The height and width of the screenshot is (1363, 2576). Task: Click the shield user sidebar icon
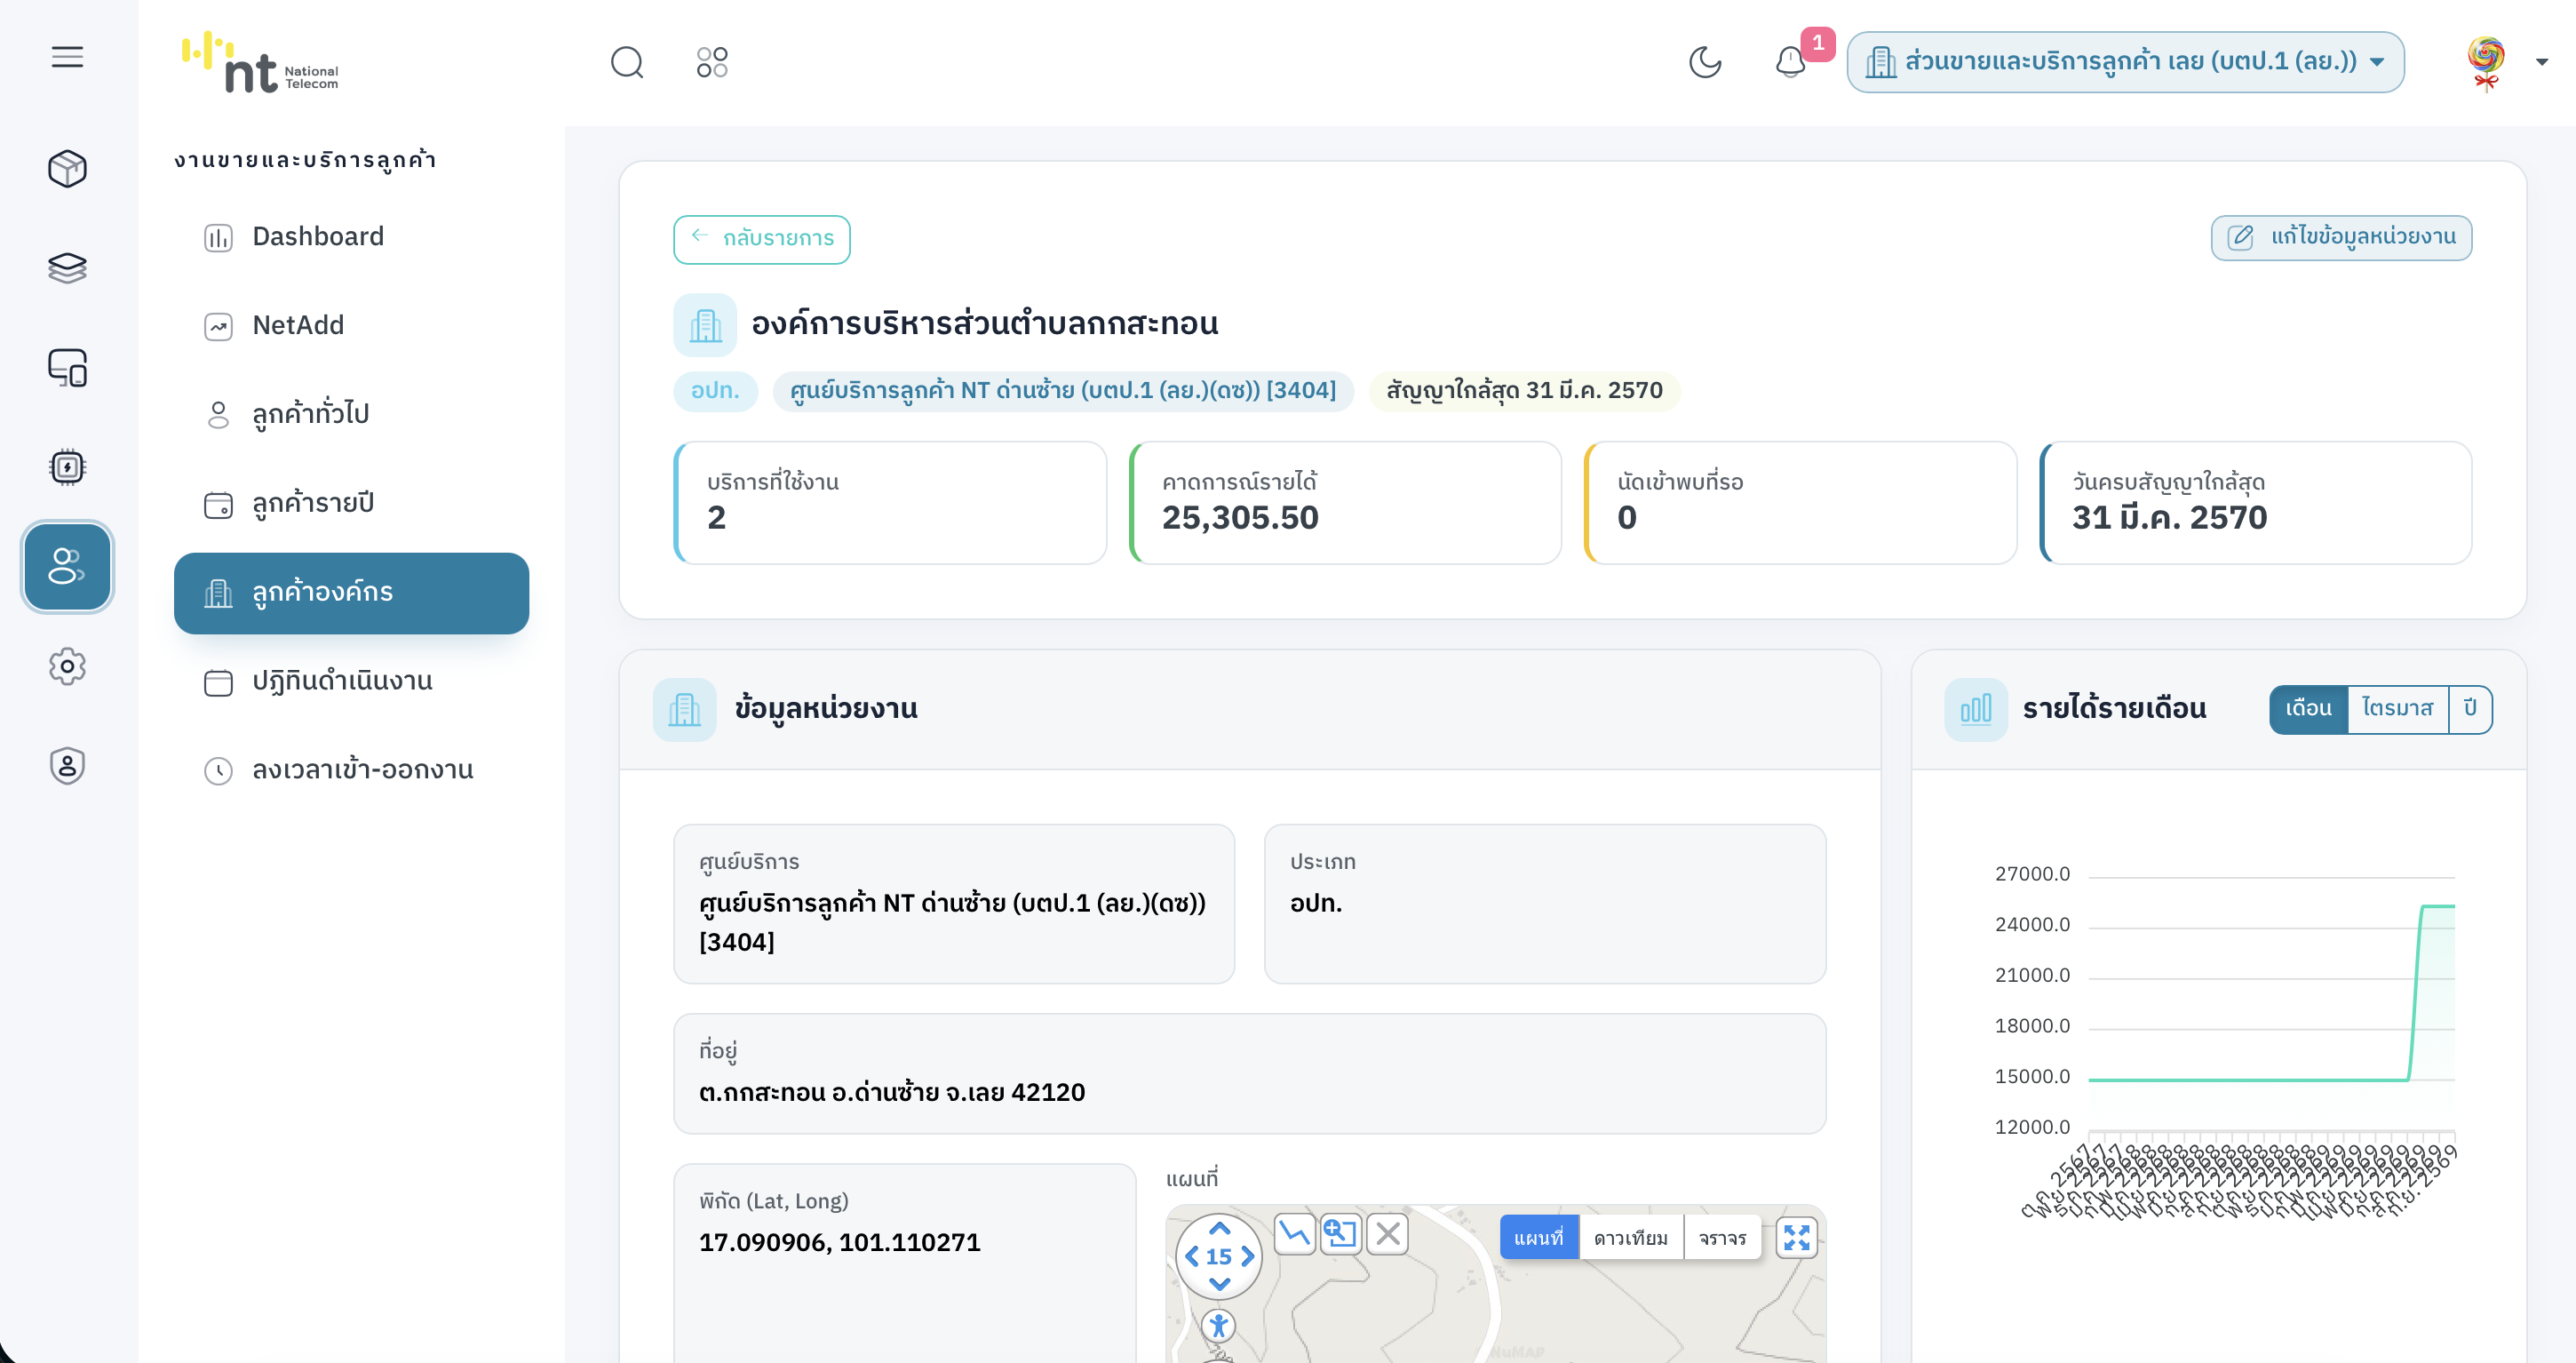click(x=67, y=766)
